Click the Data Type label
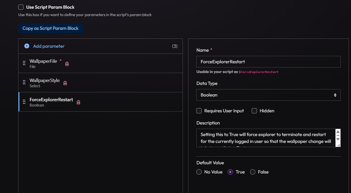The height and width of the screenshot is (193, 351). 207,83
